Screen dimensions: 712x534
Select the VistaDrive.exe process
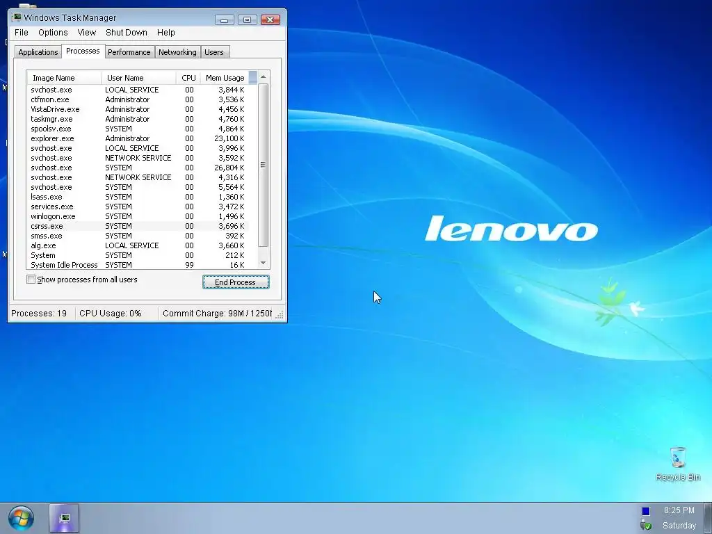(x=138, y=109)
